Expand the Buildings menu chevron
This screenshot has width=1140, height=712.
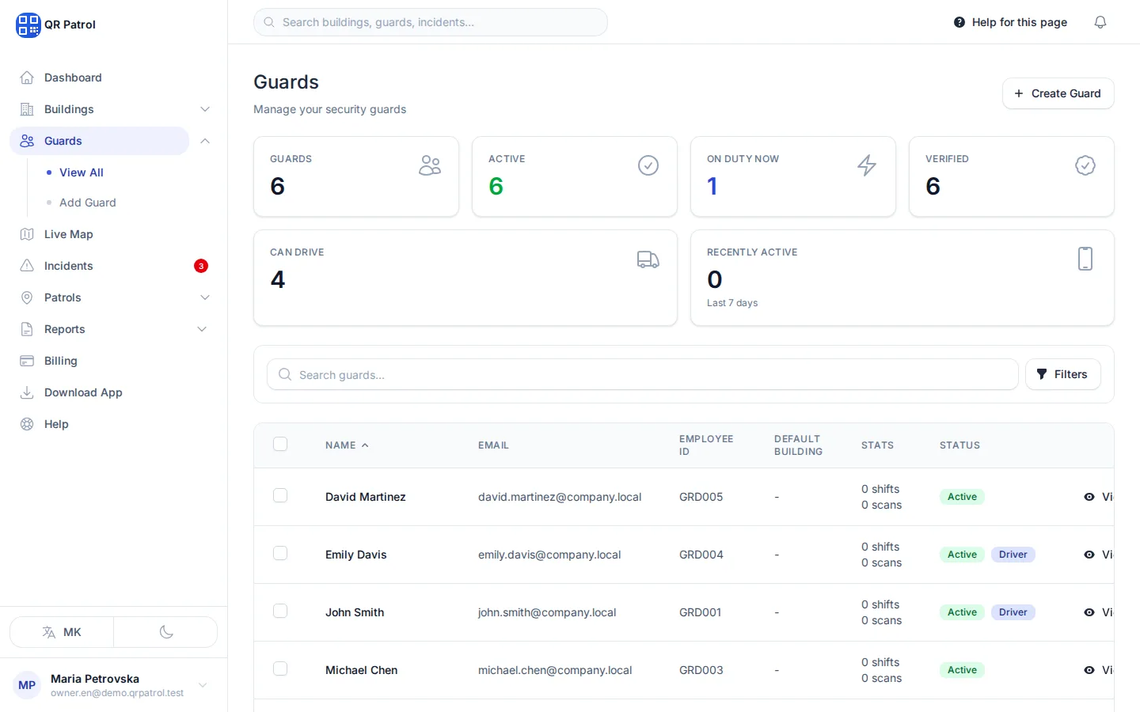point(205,109)
